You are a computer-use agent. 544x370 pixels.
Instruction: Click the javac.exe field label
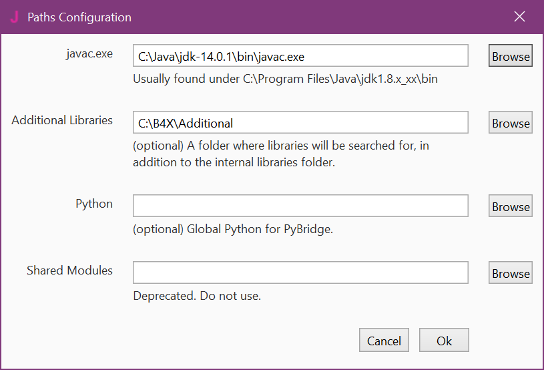tap(89, 54)
